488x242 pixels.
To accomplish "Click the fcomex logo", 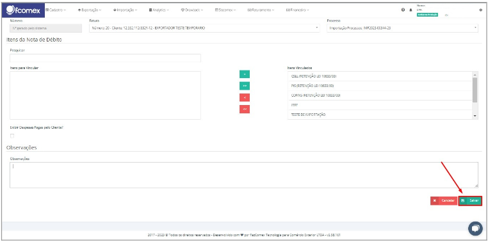I will (x=23, y=10).
